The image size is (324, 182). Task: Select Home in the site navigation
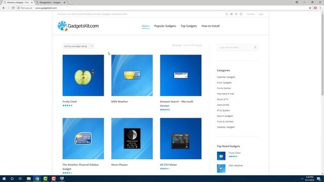coord(146,26)
